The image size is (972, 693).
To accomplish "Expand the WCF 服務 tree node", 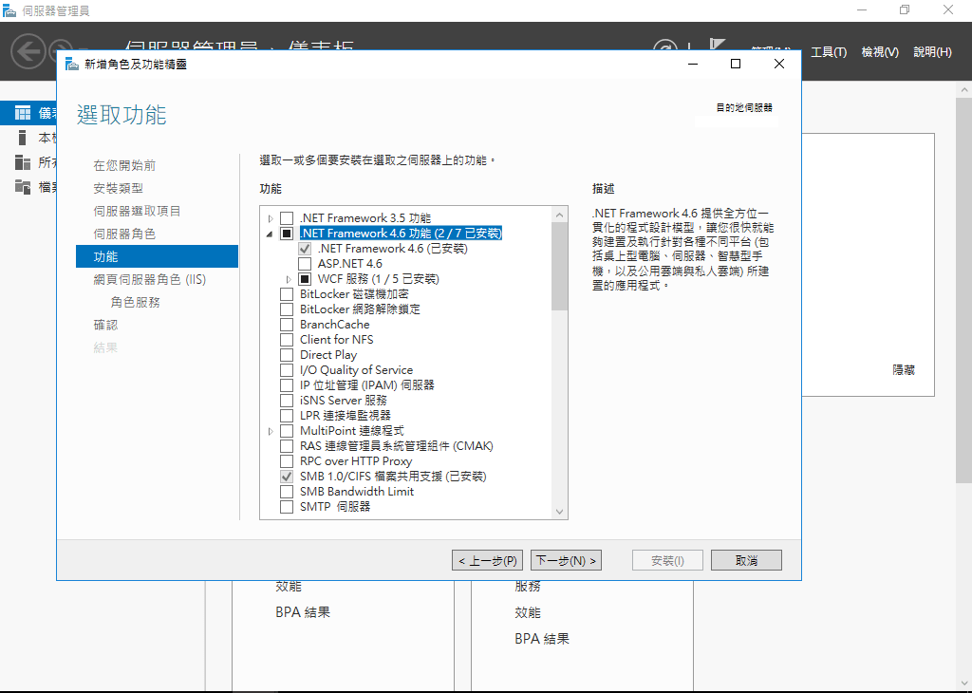I will pos(289,279).
